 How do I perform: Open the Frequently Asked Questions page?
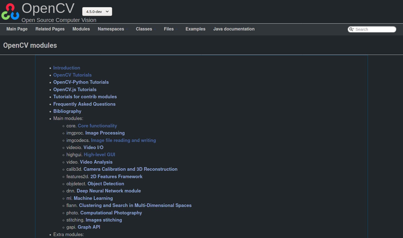click(x=84, y=104)
